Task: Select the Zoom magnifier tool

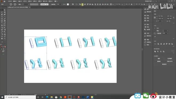Action: [5, 38]
